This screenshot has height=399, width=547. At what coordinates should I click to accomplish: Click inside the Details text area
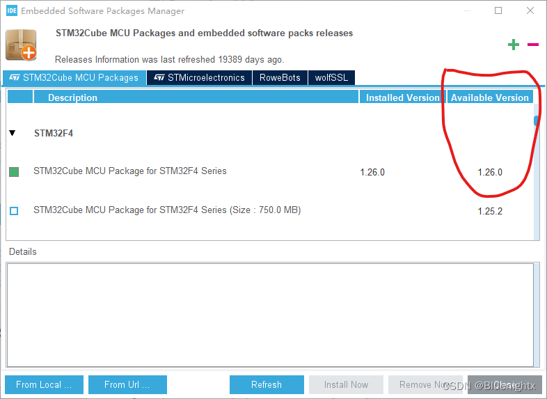[x=270, y=315]
